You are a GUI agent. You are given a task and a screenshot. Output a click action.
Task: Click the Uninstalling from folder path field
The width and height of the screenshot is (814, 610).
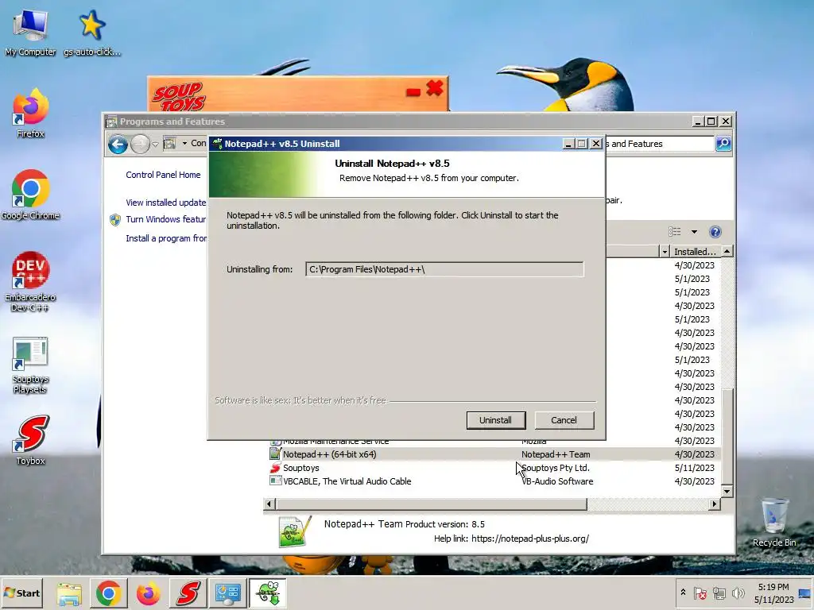click(x=444, y=269)
